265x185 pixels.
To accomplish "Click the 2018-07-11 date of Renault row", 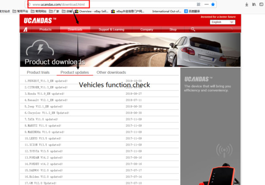I will (134, 100).
